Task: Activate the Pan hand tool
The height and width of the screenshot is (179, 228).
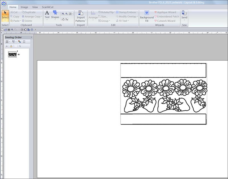Action: [63, 19]
